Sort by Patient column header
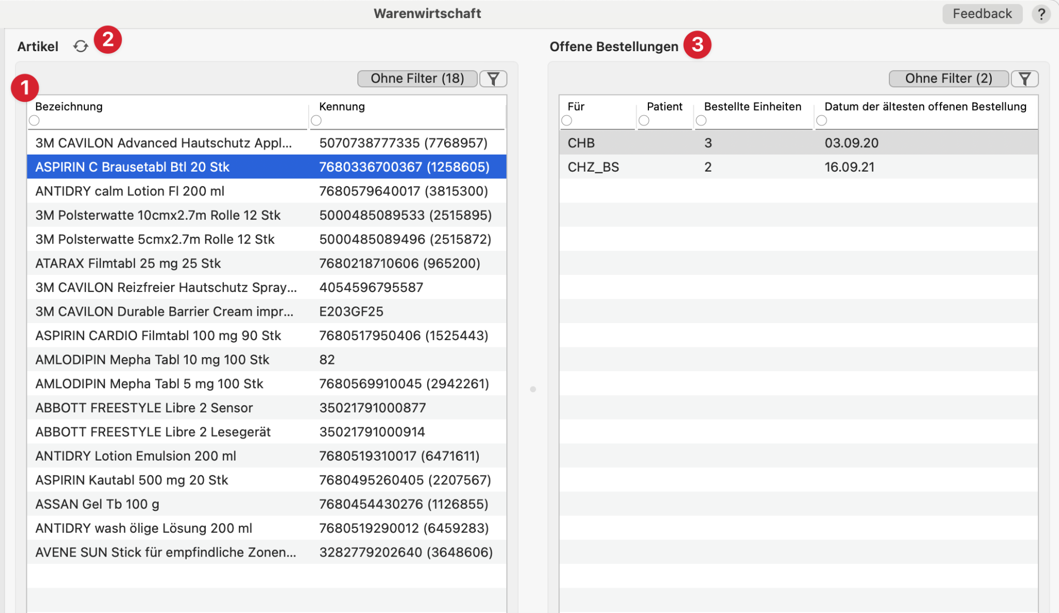The width and height of the screenshot is (1059, 613). [664, 106]
